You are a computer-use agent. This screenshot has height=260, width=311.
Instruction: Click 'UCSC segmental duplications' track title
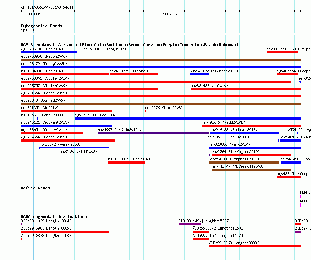[x=54, y=217]
